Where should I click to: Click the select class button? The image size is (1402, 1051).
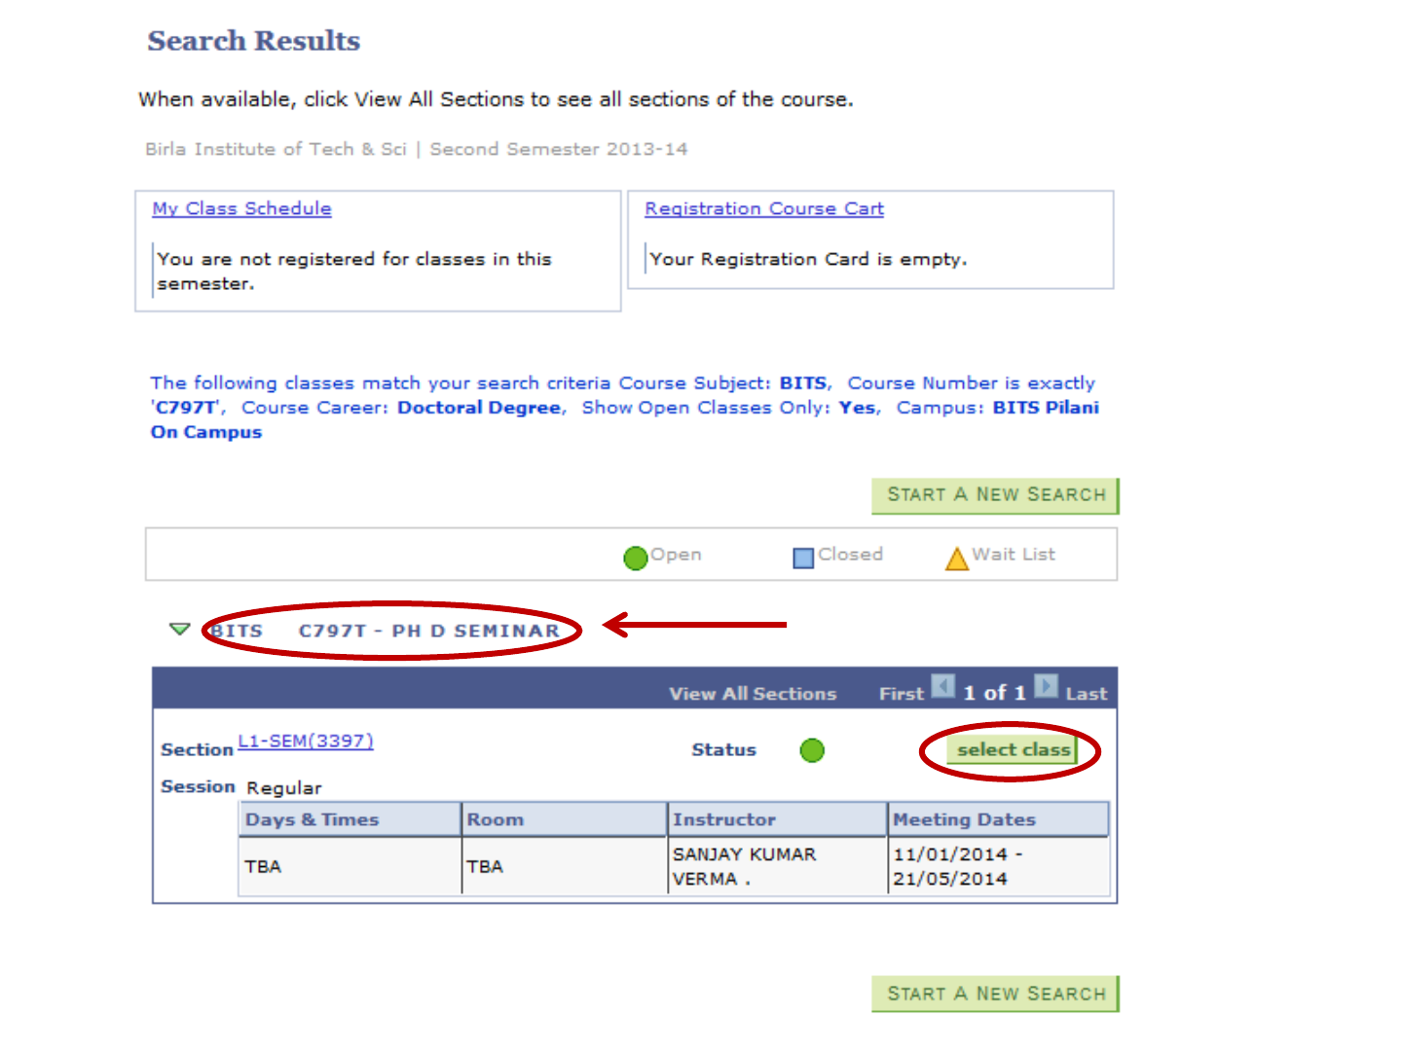pos(1013,749)
